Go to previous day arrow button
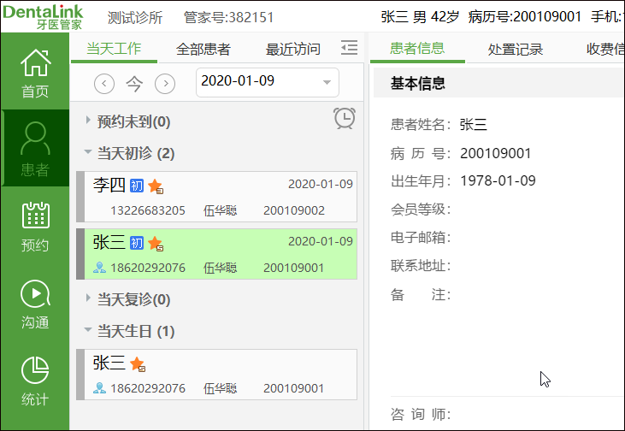Viewport: 625px width, 431px height. pos(104,84)
